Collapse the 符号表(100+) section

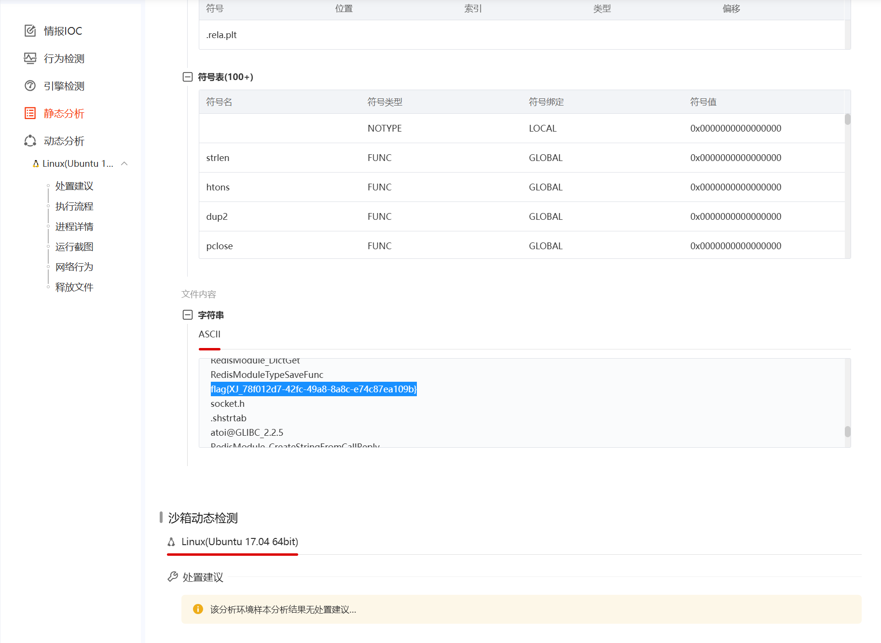[188, 77]
